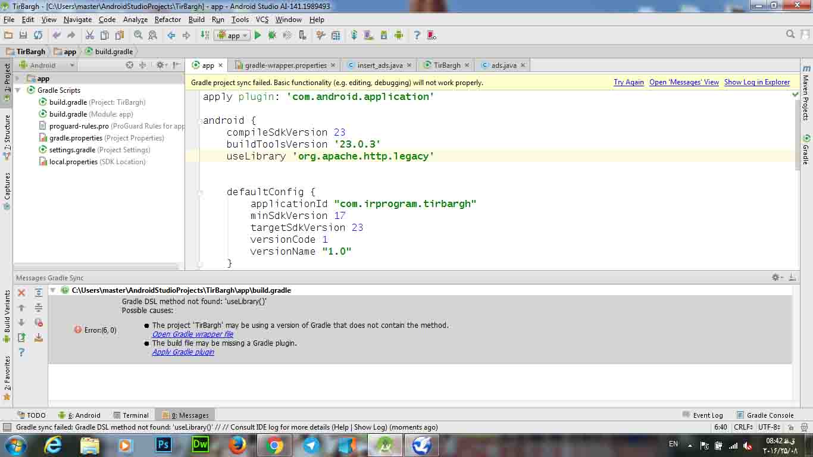The width and height of the screenshot is (813, 457).
Task: Toggle the Build Variants side tab
Action: click(7, 317)
